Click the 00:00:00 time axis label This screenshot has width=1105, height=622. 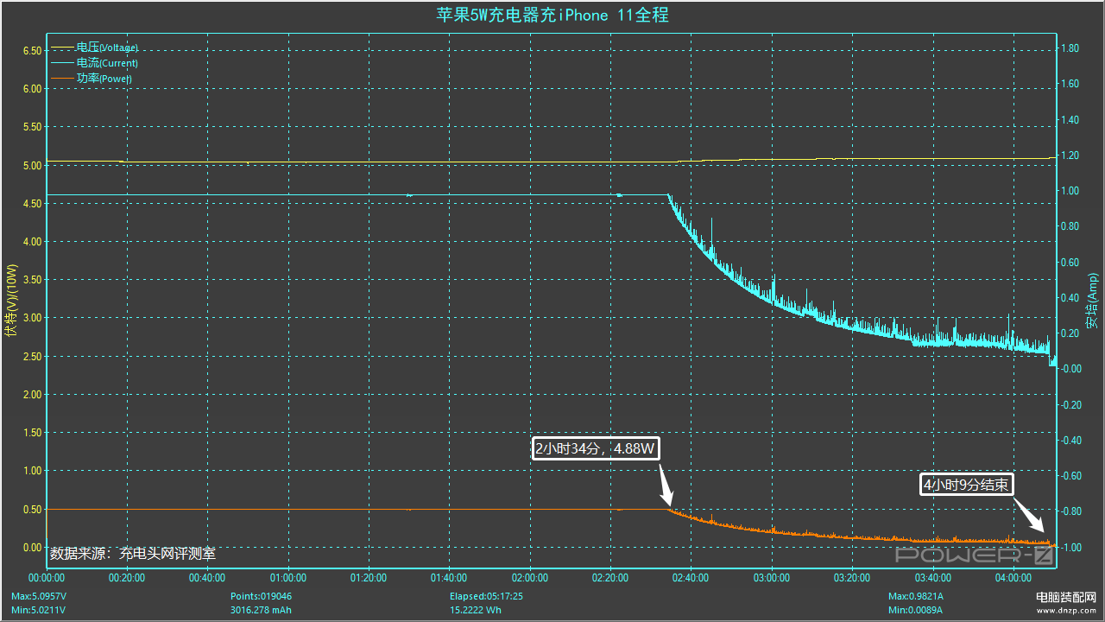(x=47, y=578)
